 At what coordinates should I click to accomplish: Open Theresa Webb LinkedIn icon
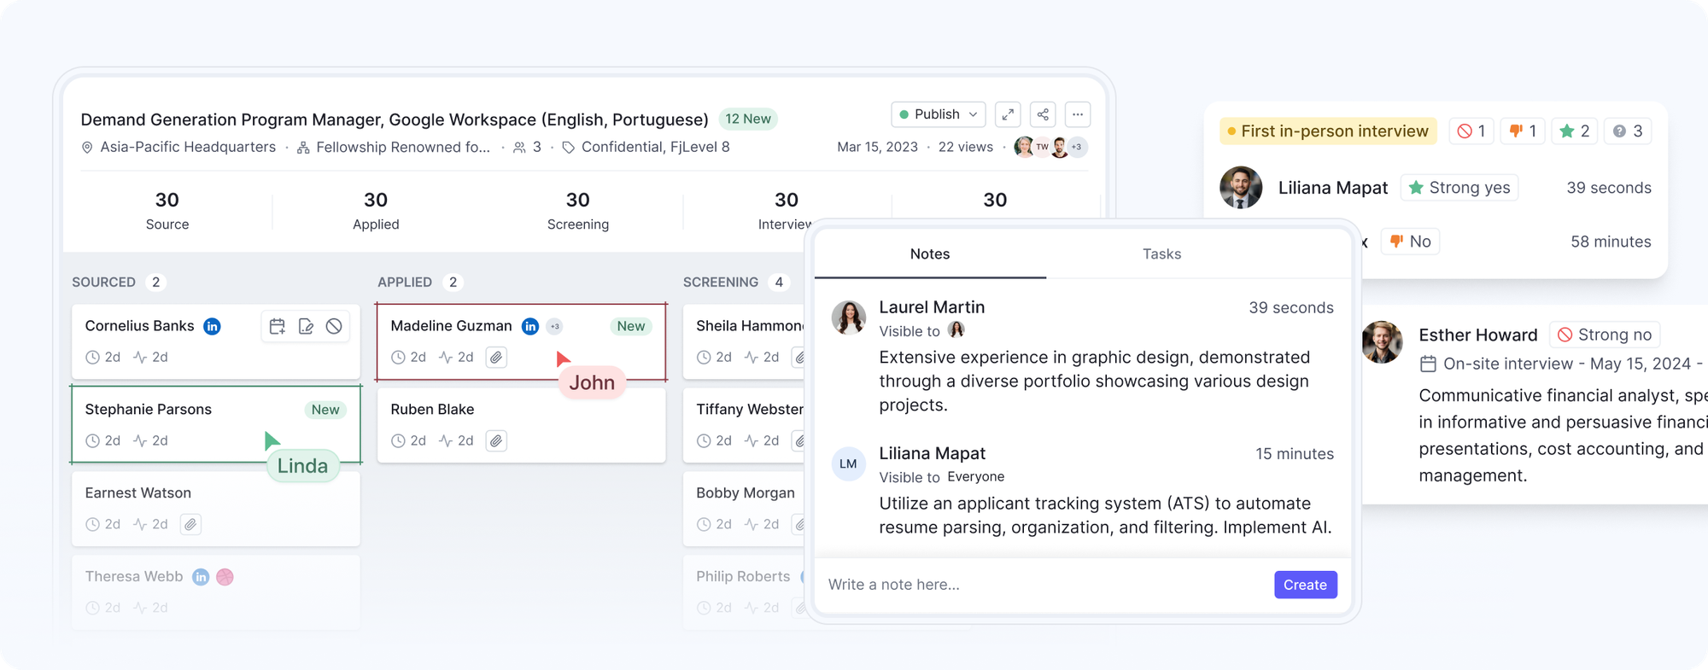[201, 577]
